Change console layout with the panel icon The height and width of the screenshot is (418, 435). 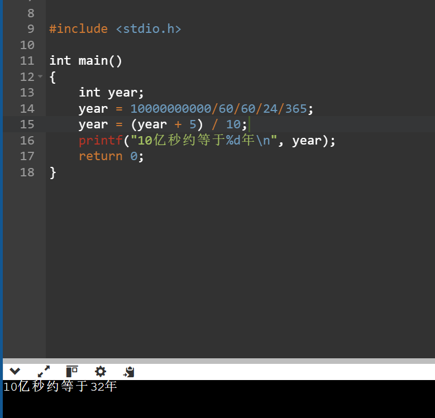click(x=72, y=372)
